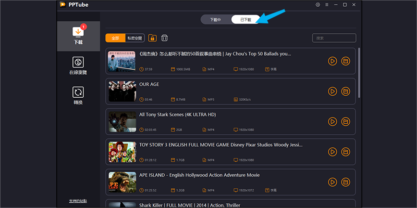Click the 字幕 subtitle icon on Jay Chou row

point(267,69)
